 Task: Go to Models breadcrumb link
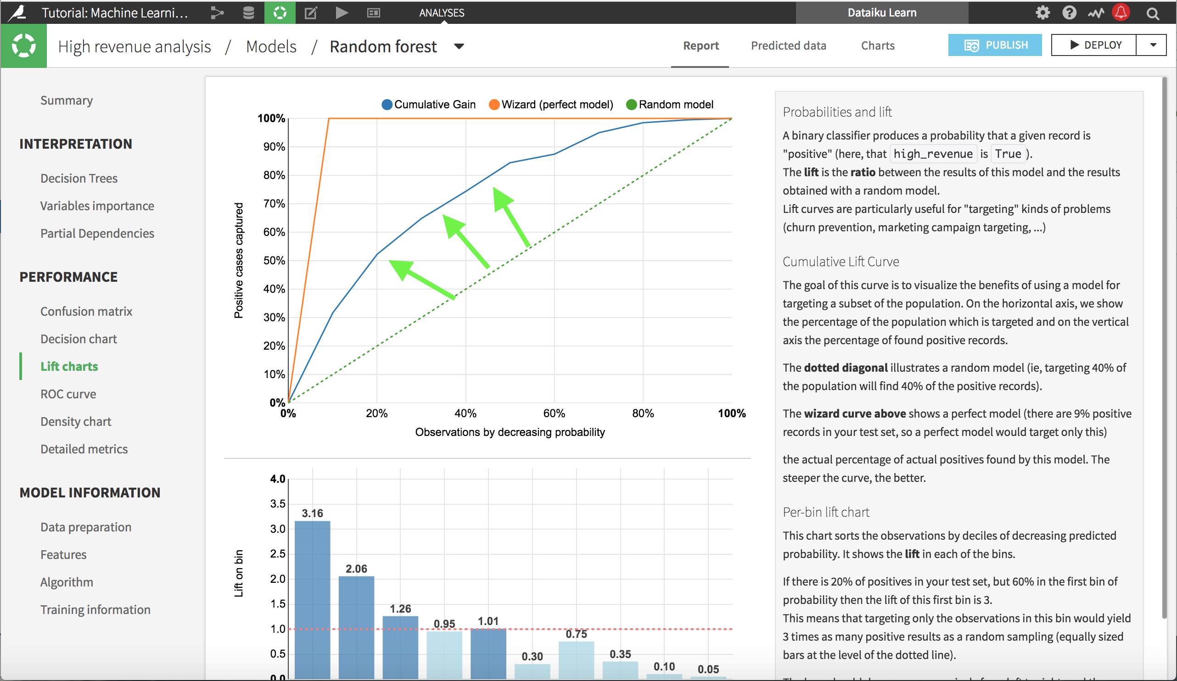coord(271,46)
